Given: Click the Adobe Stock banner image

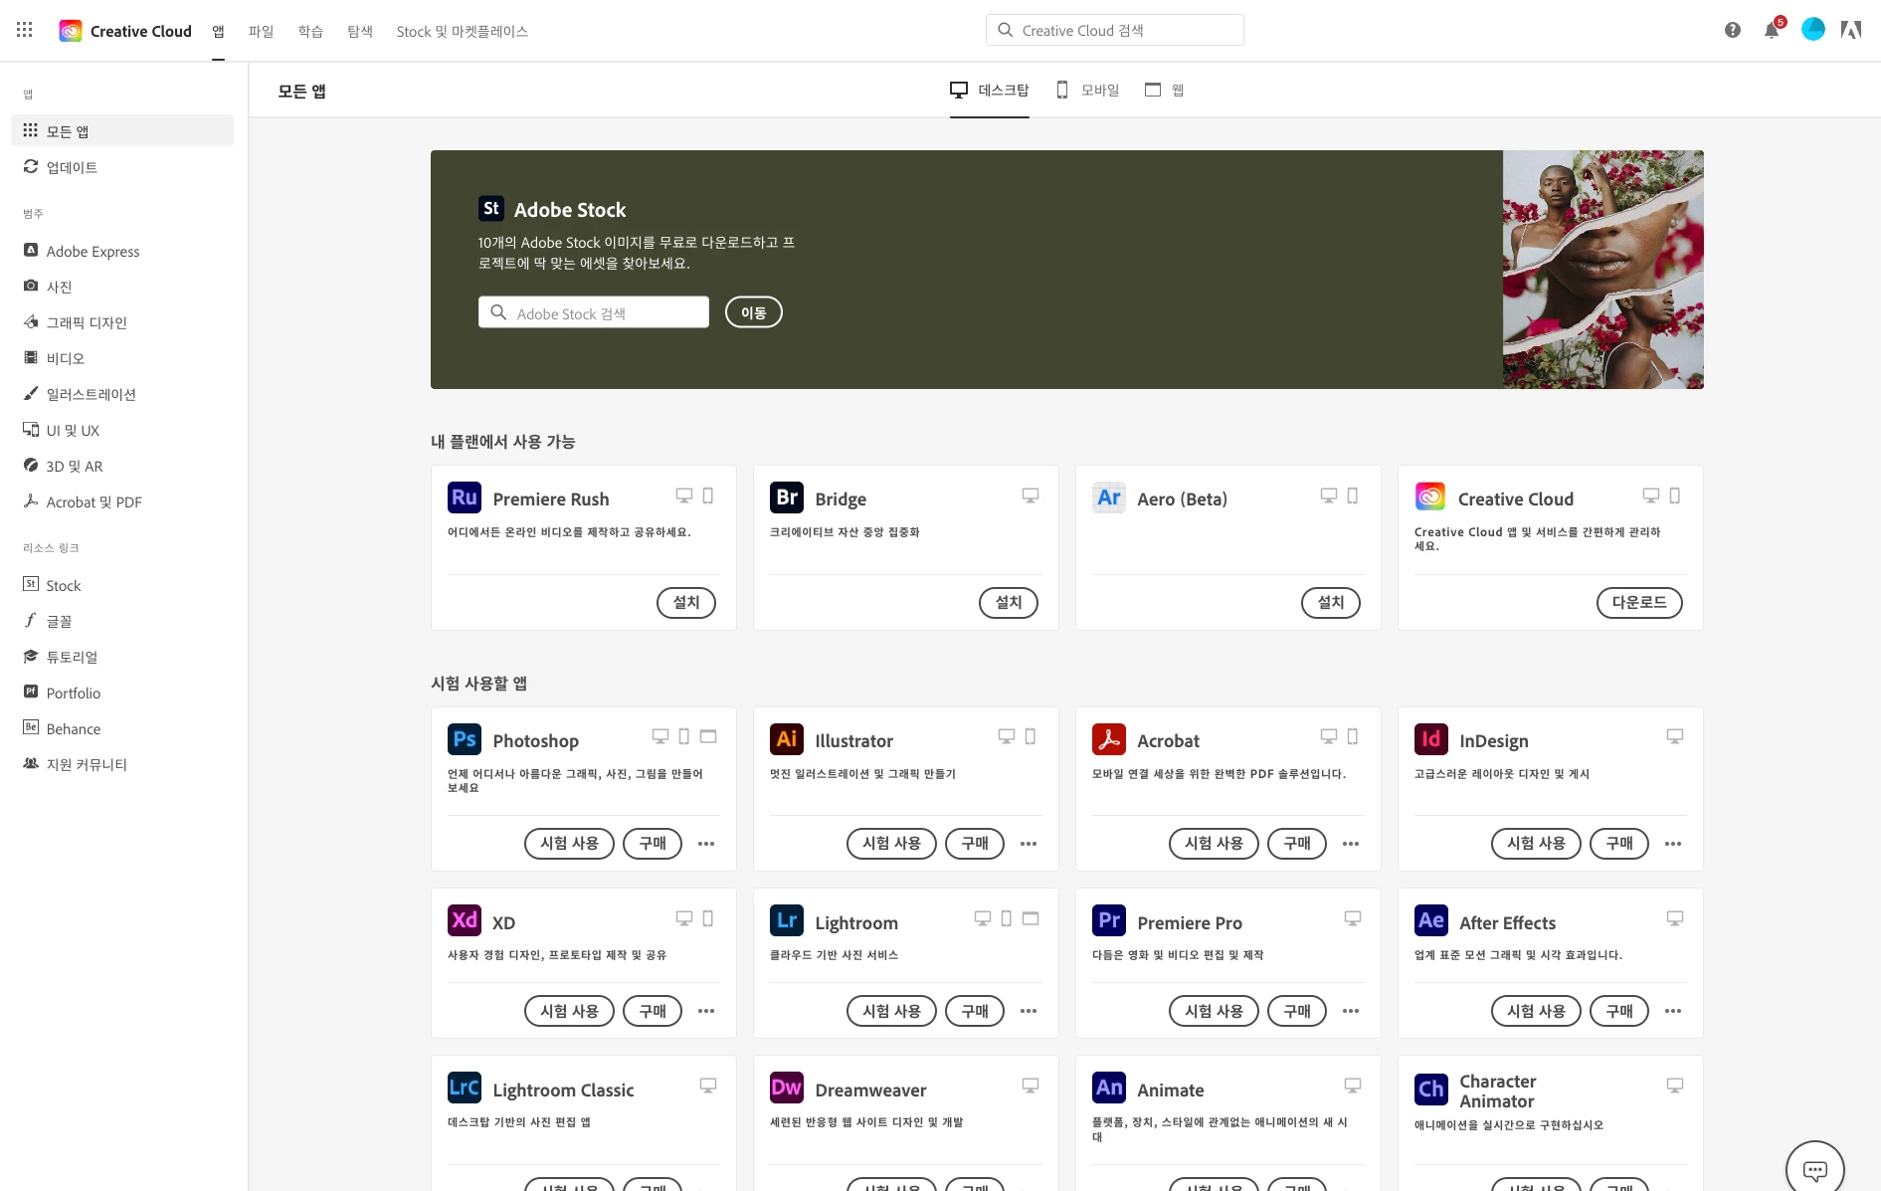Looking at the screenshot, I should (1602, 270).
